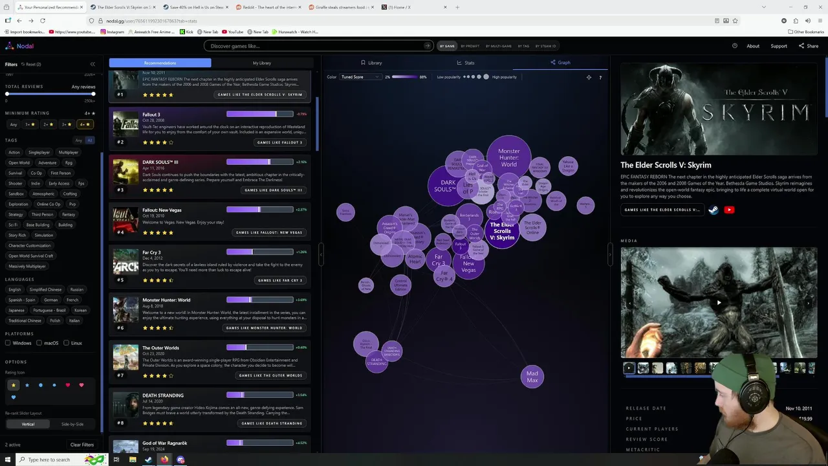Click Mad Max node in graph
Image resolution: width=828 pixels, height=466 pixels.
click(532, 377)
